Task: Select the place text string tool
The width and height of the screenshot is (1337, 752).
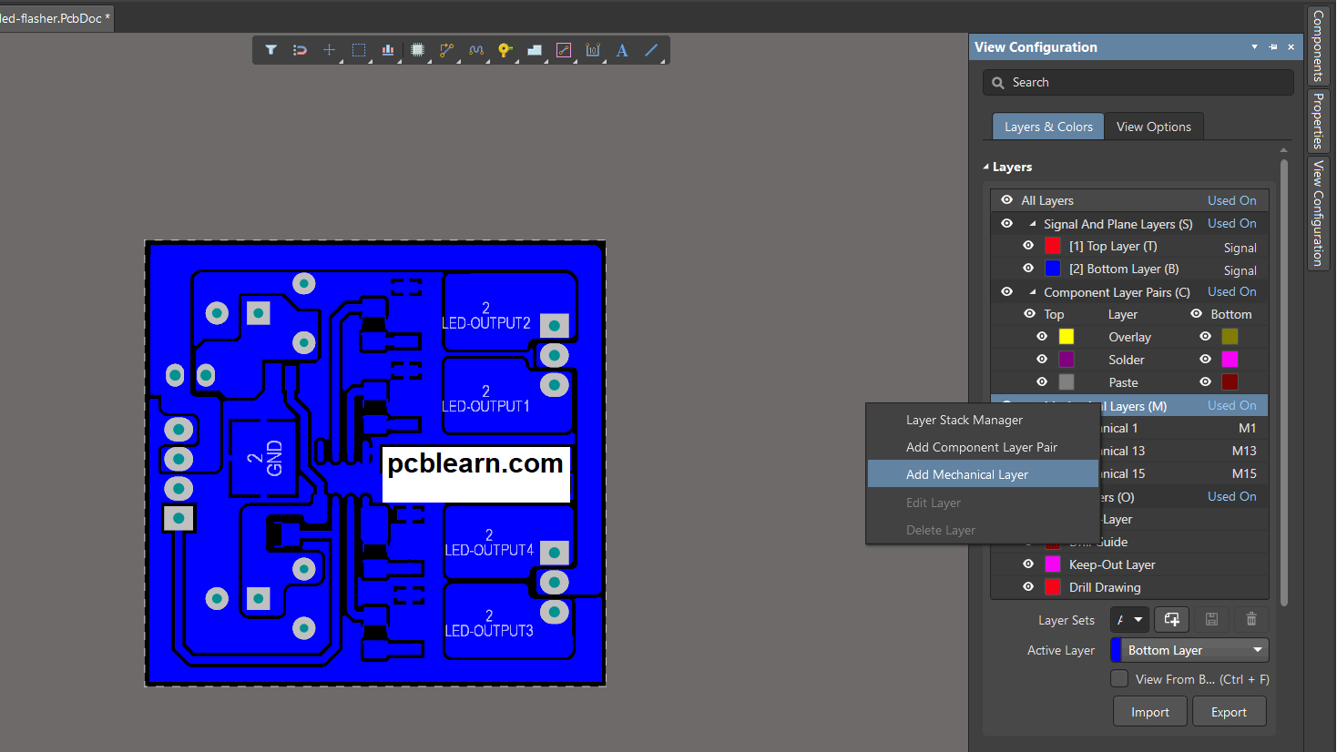Action: (622, 50)
